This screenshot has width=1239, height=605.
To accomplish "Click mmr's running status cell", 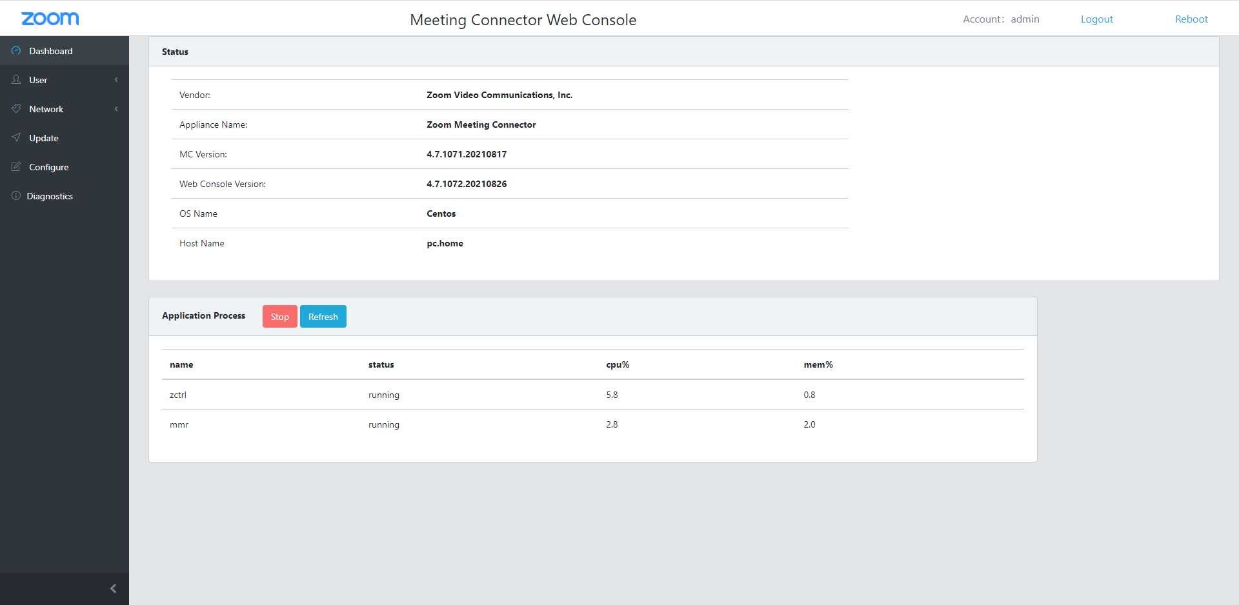I will (384, 424).
